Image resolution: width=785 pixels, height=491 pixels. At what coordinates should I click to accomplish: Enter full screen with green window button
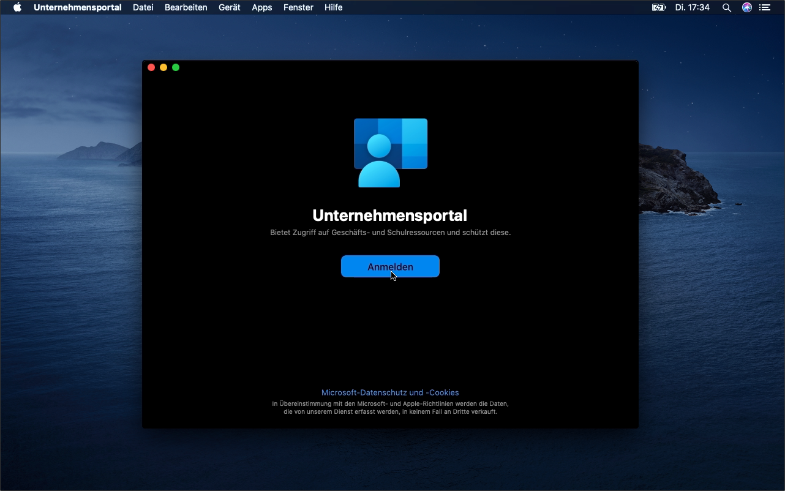pyautogui.click(x=176, y=67)
